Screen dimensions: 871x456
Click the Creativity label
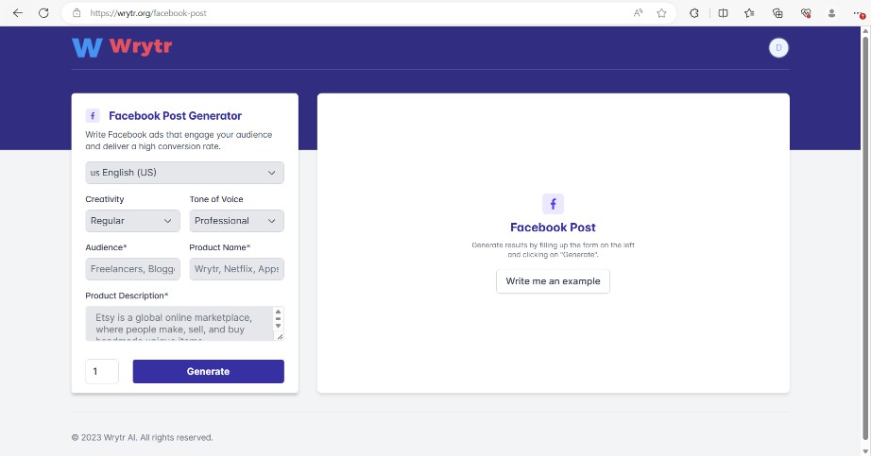pos(105,199)
